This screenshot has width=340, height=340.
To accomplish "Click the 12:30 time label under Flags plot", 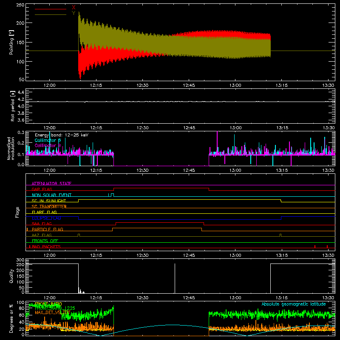I will (142, 255).
